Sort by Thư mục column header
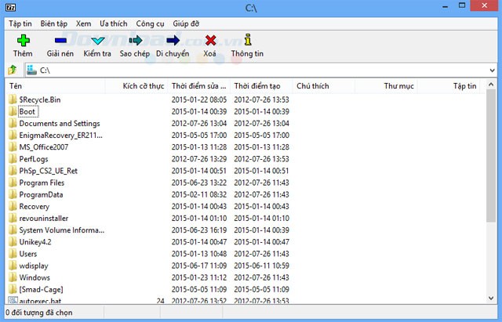This screenshot has width=502, height=322. pyautogui.click(x=386, y=86)
